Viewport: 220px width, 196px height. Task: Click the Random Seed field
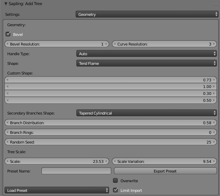tap(111, 142)
